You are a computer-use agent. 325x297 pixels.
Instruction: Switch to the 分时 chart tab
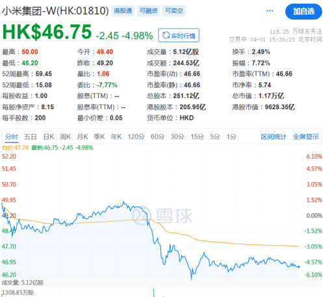click(12, 136)
